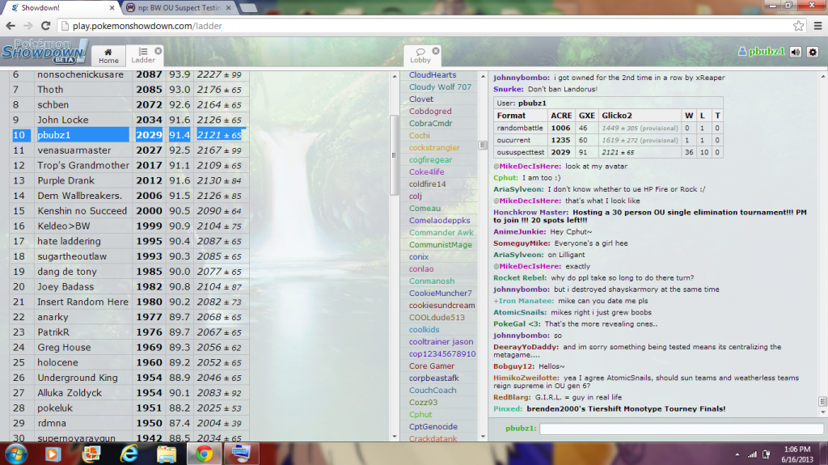Viewport: 828px width, 465px height.
Task: Click ladder entry Kenshin no Succeed
Action: (x=82, y=211)
